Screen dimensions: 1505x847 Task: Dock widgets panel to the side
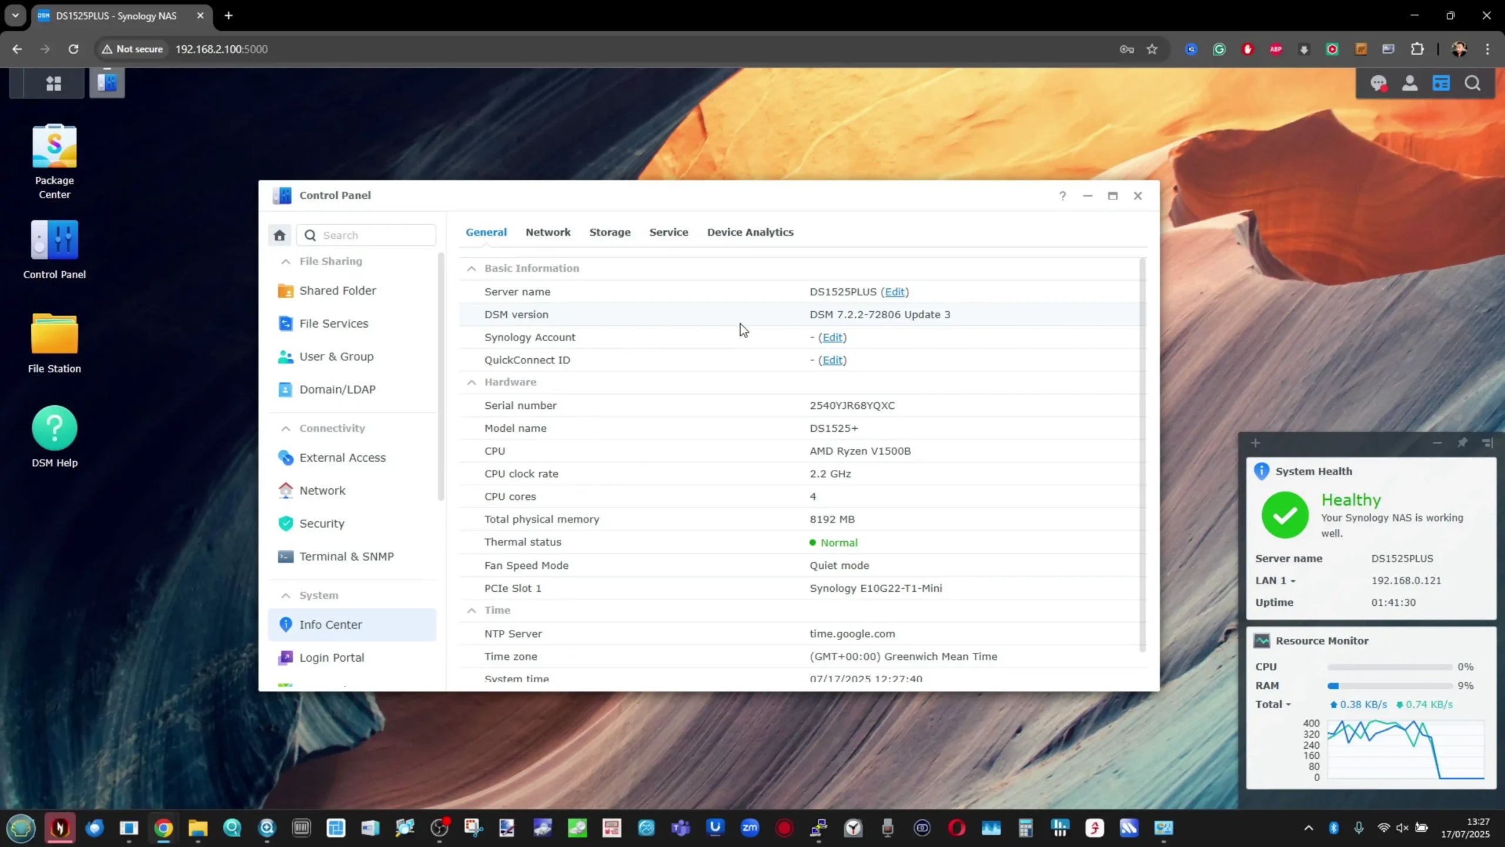(1487, 443)
